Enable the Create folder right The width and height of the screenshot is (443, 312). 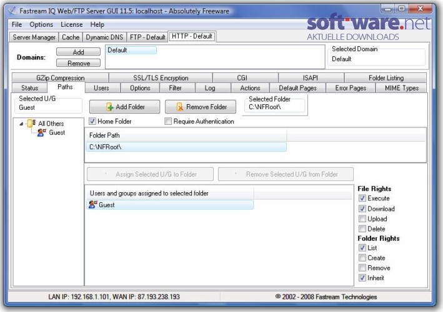click(x=362, y=258)
